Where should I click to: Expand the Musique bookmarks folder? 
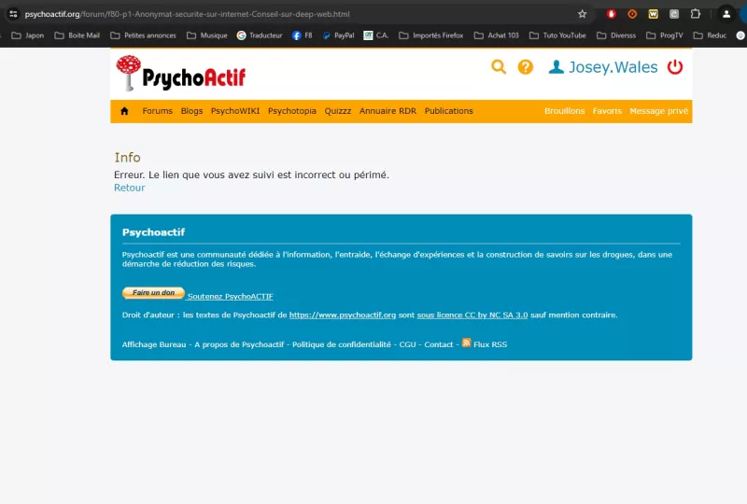coord(205,35)
